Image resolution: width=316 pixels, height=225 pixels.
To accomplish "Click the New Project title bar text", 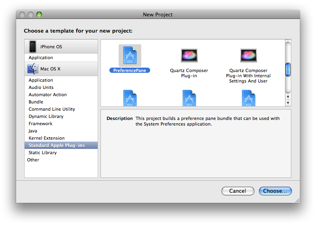I will tap(158, 14).
